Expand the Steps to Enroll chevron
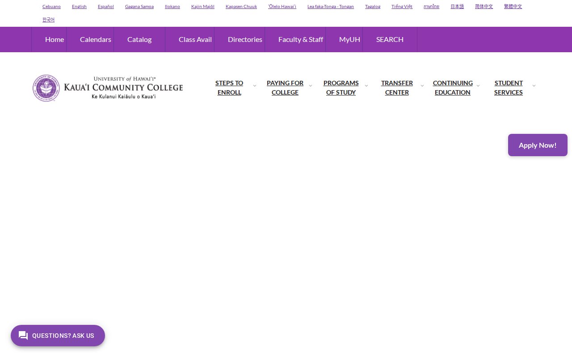 [x=255, y=86]
